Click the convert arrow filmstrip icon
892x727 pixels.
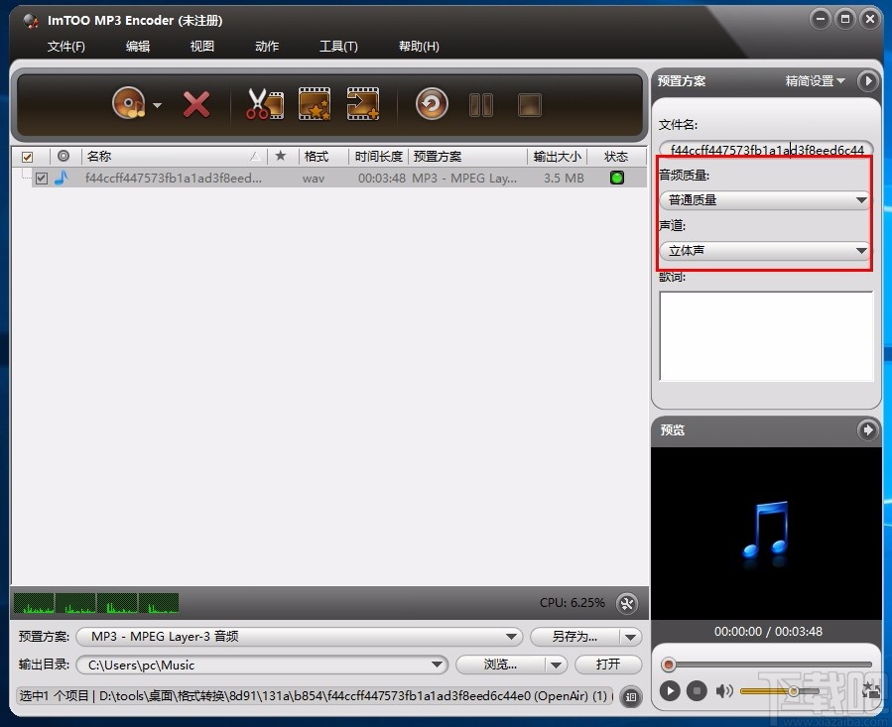362,103
